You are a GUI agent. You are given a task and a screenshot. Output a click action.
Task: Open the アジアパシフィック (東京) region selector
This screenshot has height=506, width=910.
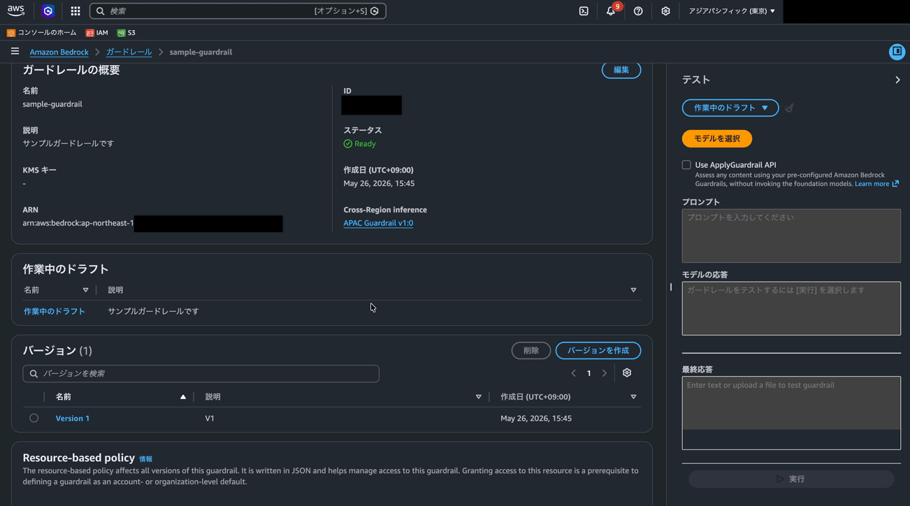731,11
